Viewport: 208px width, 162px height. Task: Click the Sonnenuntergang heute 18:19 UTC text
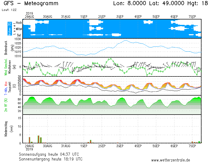click(51, 159)
